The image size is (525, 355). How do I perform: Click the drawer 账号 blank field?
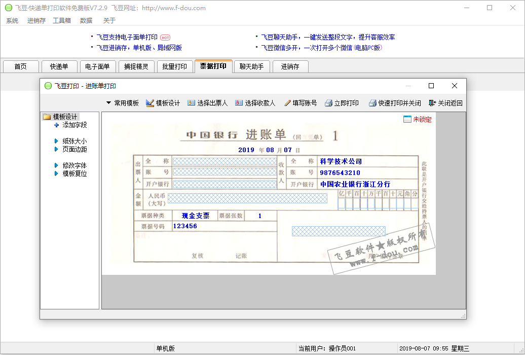(224, 172)
